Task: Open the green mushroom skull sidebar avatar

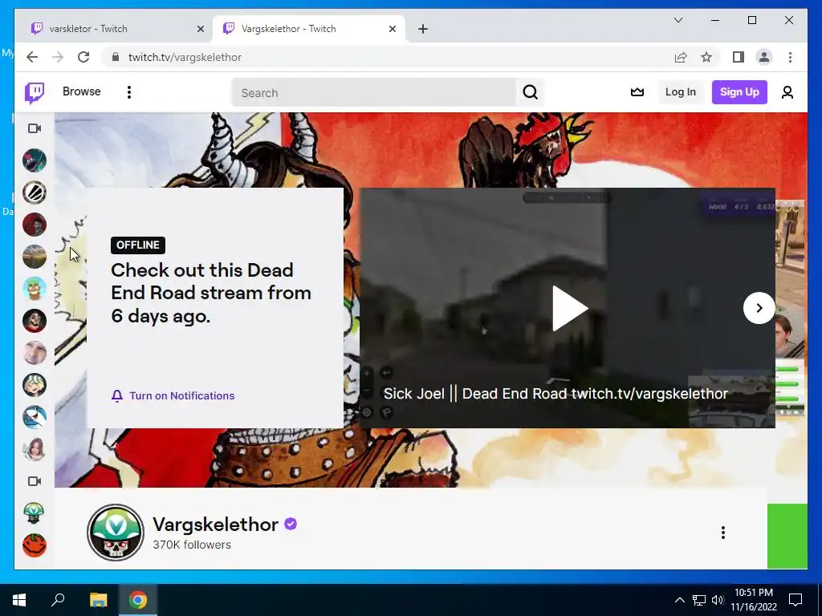Action: click(35, 513)
